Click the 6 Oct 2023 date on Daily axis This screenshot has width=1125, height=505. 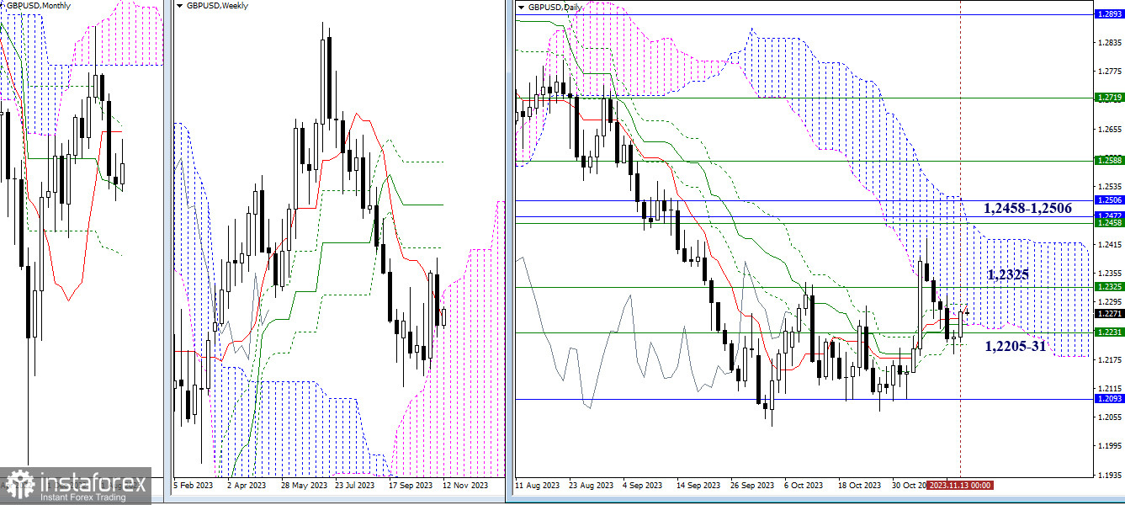(804, 486)
